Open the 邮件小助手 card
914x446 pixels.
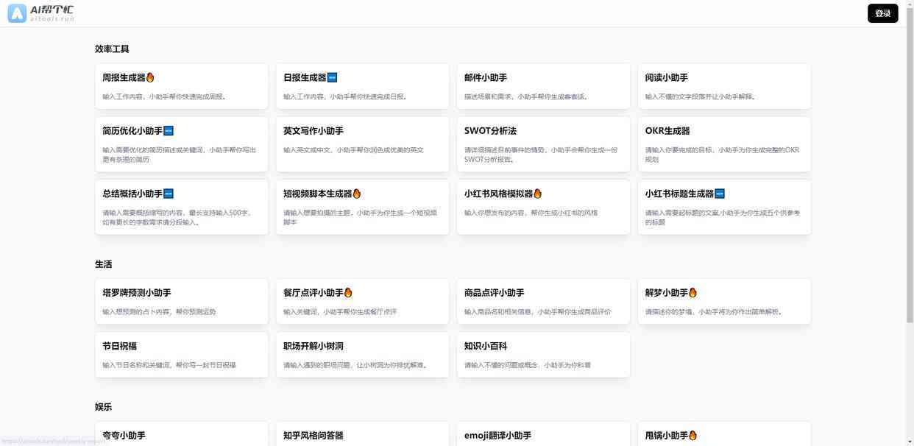coord(544,86)
